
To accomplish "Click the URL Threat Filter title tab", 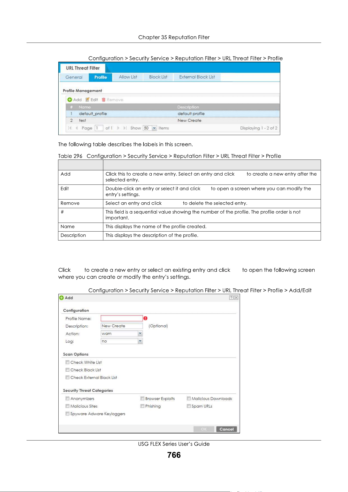I will click(83, 68).
